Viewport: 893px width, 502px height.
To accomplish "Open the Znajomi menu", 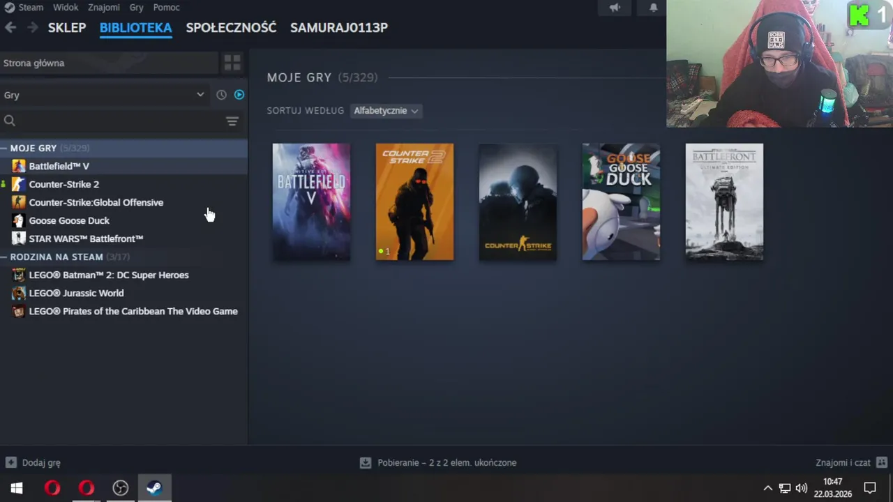I will pos(104,7).
